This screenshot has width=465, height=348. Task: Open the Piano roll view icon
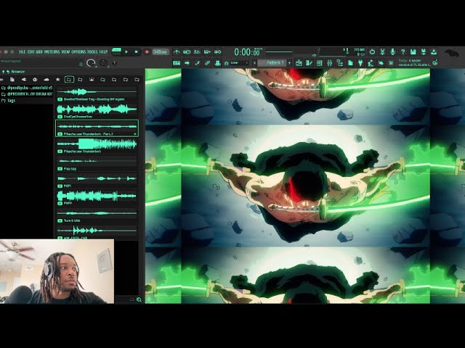point(309,63)
